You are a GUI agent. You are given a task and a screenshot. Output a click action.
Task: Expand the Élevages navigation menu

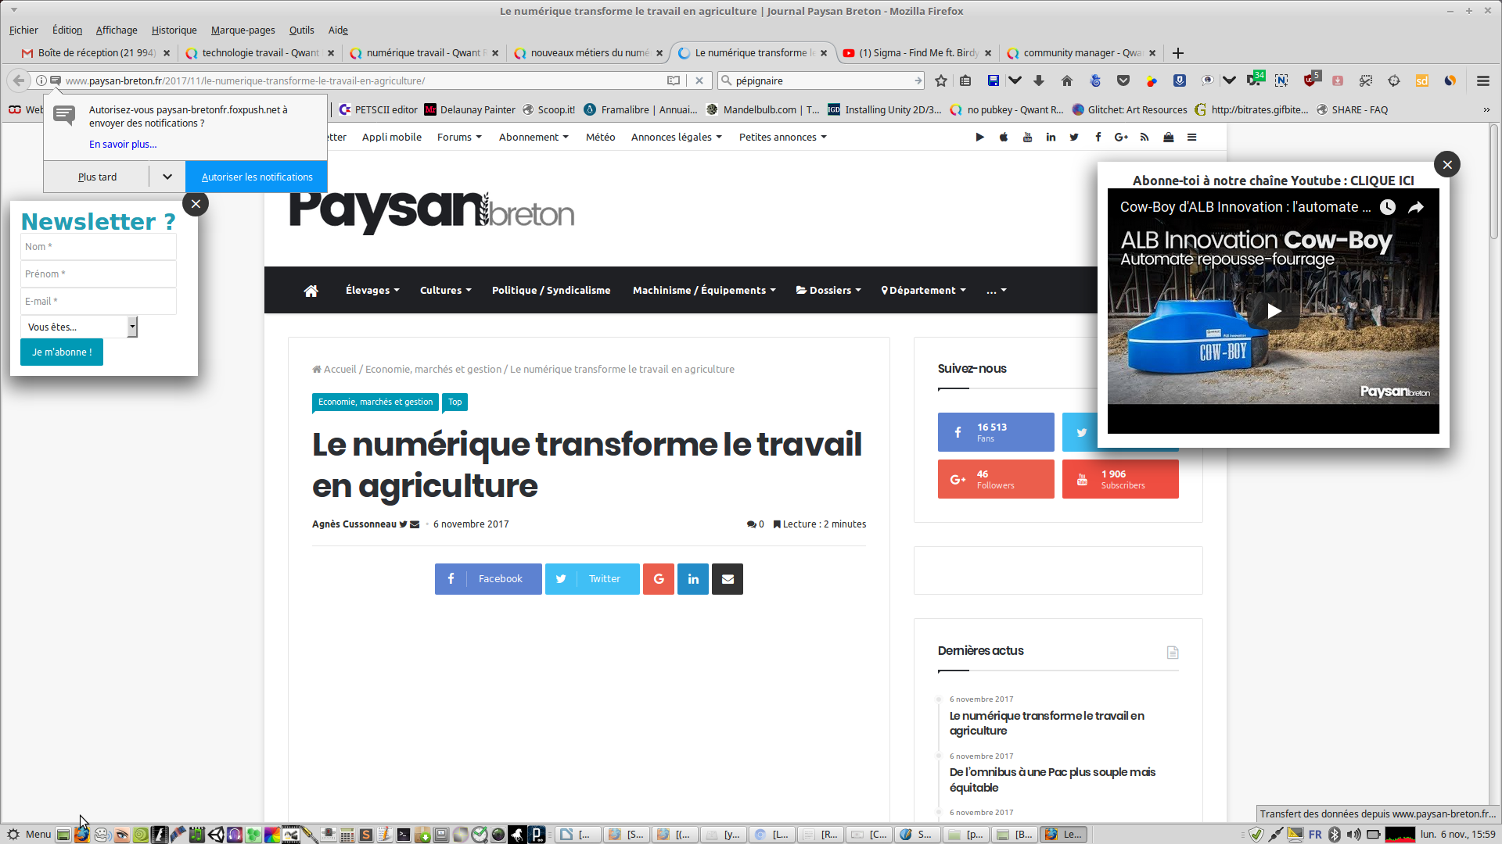pos(372,291)
